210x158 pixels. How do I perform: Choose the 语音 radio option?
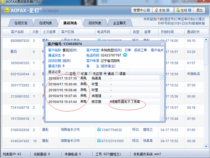117,73
